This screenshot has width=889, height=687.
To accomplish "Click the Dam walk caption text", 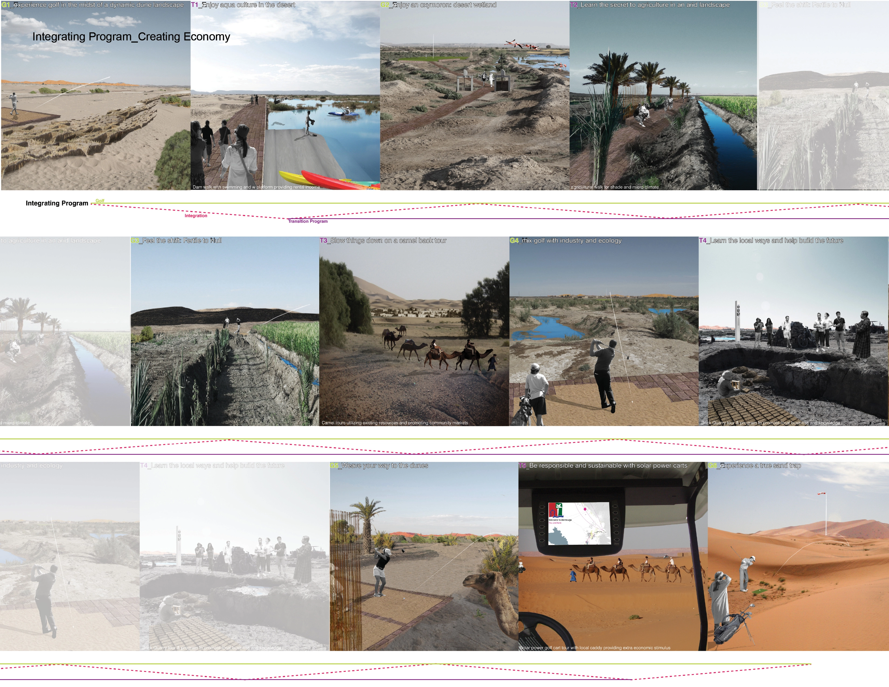I will 256,187.
